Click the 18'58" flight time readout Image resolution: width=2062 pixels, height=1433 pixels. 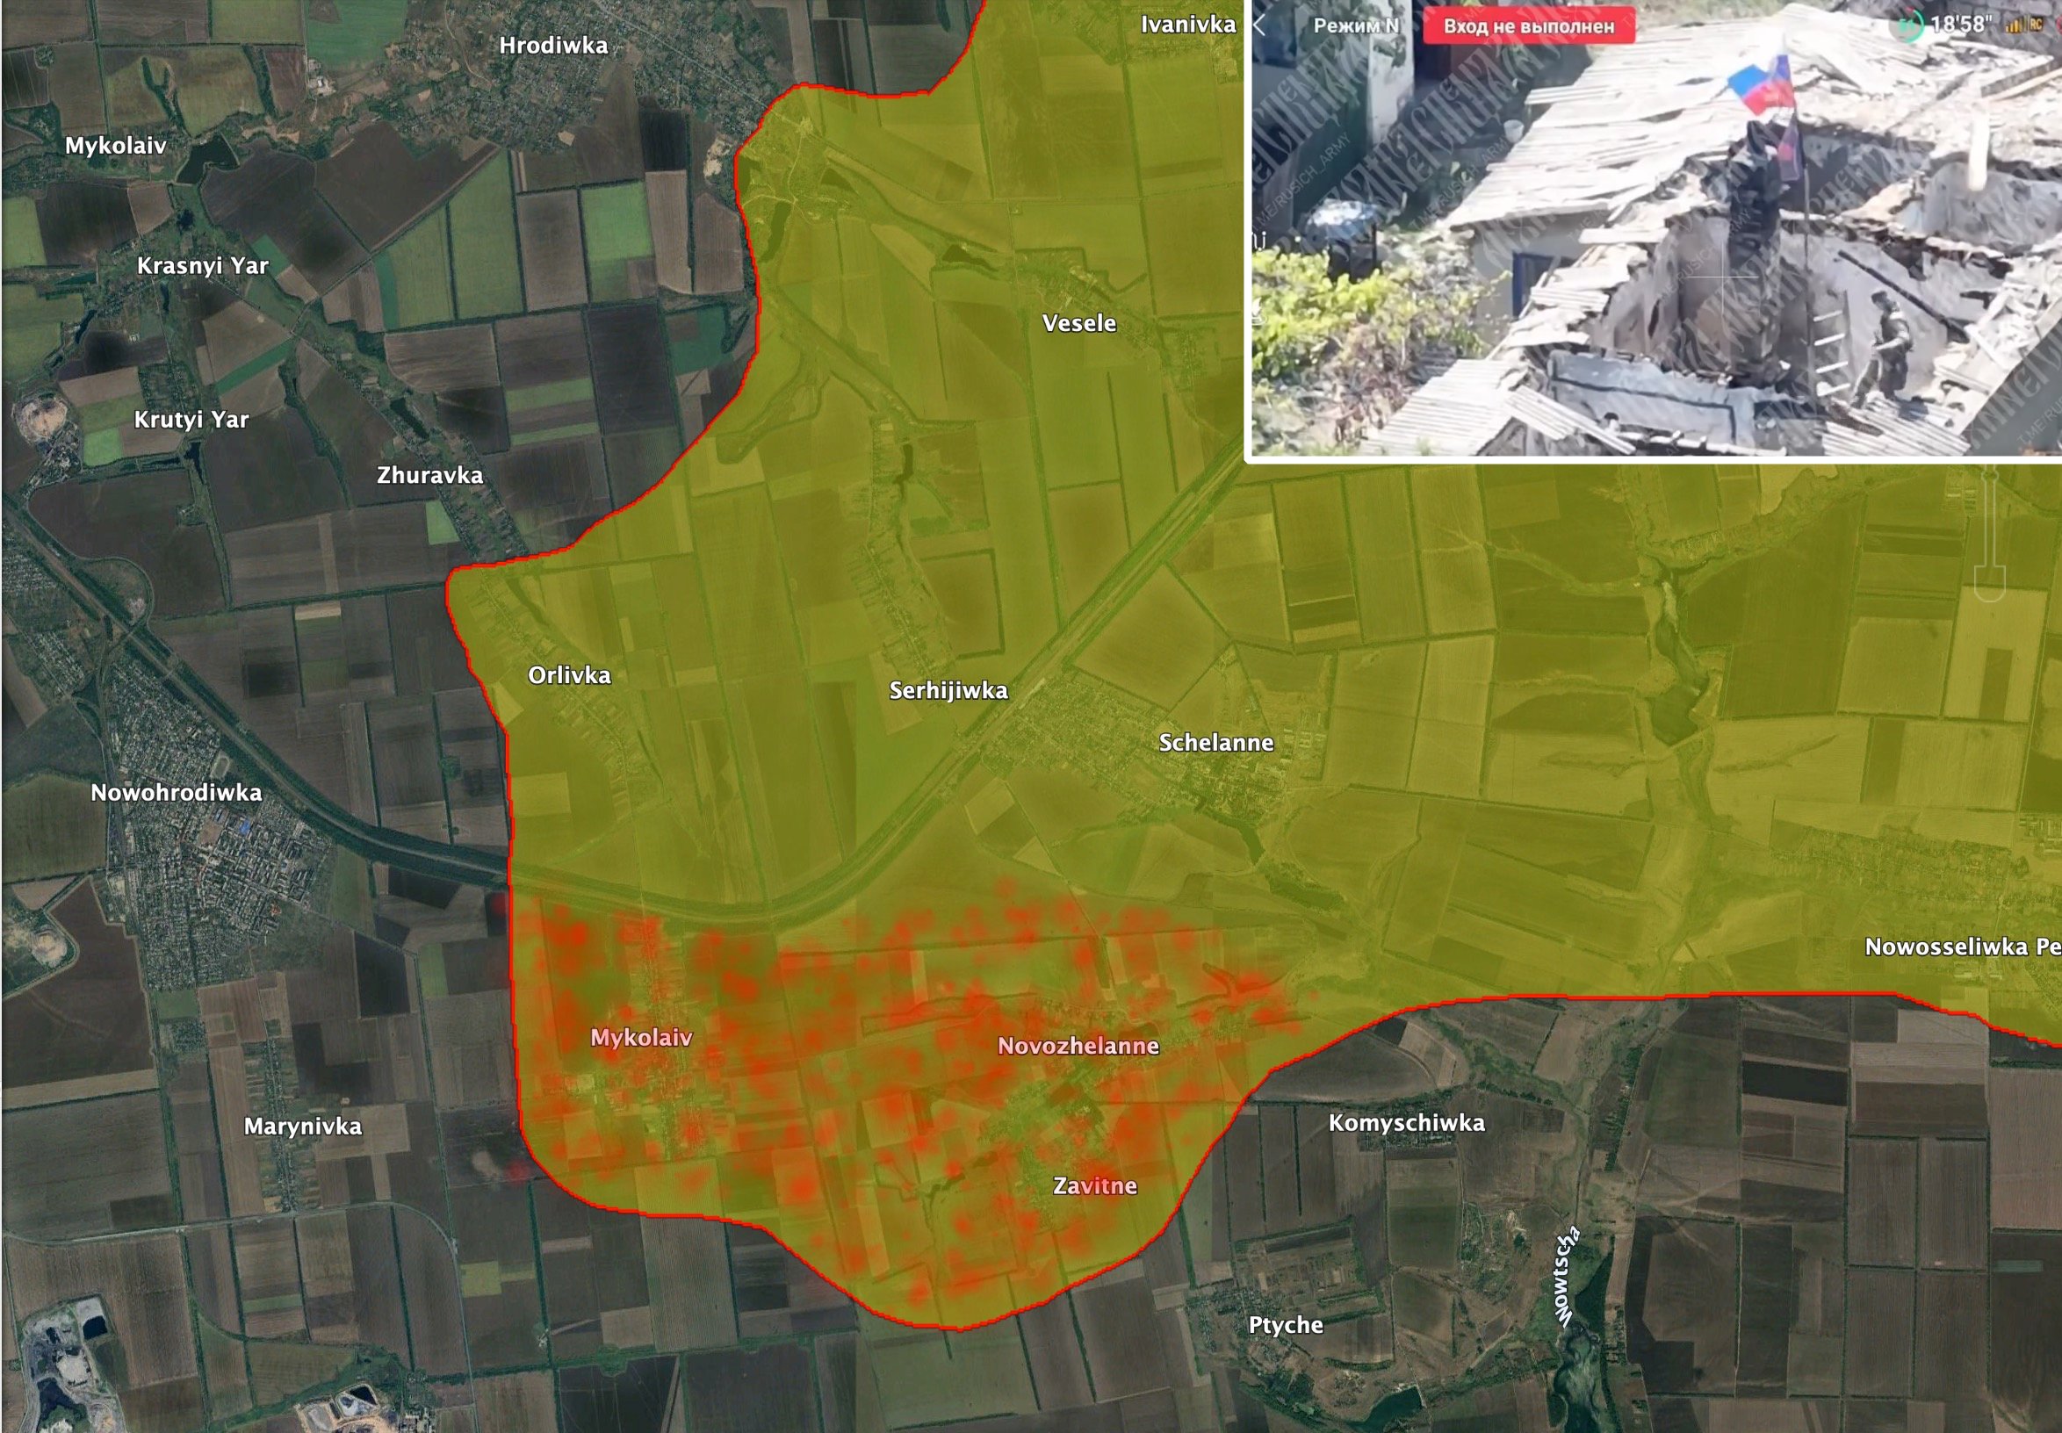pyautogui.click(x=1961, y=25)
